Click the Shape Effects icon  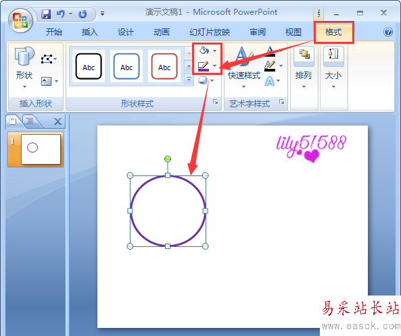[203, 80]
